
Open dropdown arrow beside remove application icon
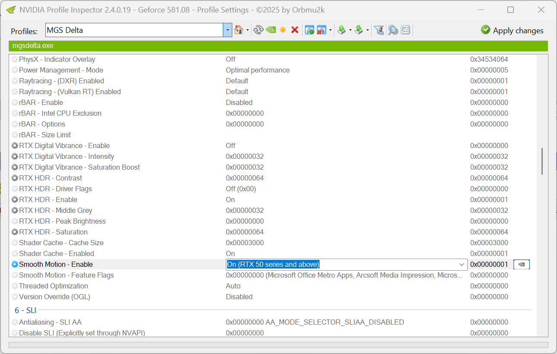[x=330, y=30]
